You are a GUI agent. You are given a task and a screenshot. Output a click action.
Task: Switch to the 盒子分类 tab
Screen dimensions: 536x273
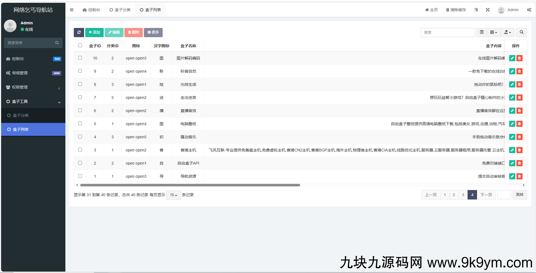(x=120, y=10)
